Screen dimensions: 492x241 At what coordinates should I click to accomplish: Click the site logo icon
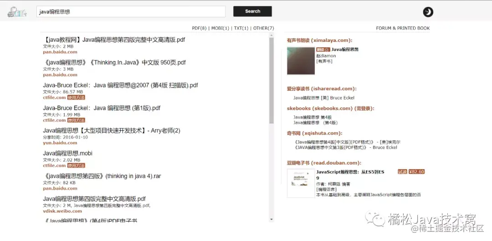tap(17, 12)
